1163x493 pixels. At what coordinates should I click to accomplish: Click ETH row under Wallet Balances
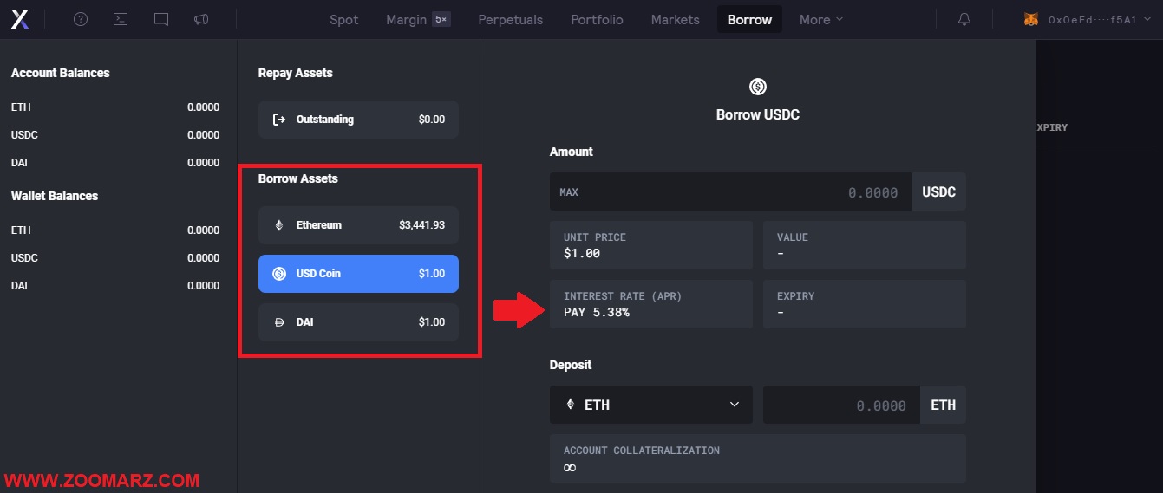(x=115, y=230)
